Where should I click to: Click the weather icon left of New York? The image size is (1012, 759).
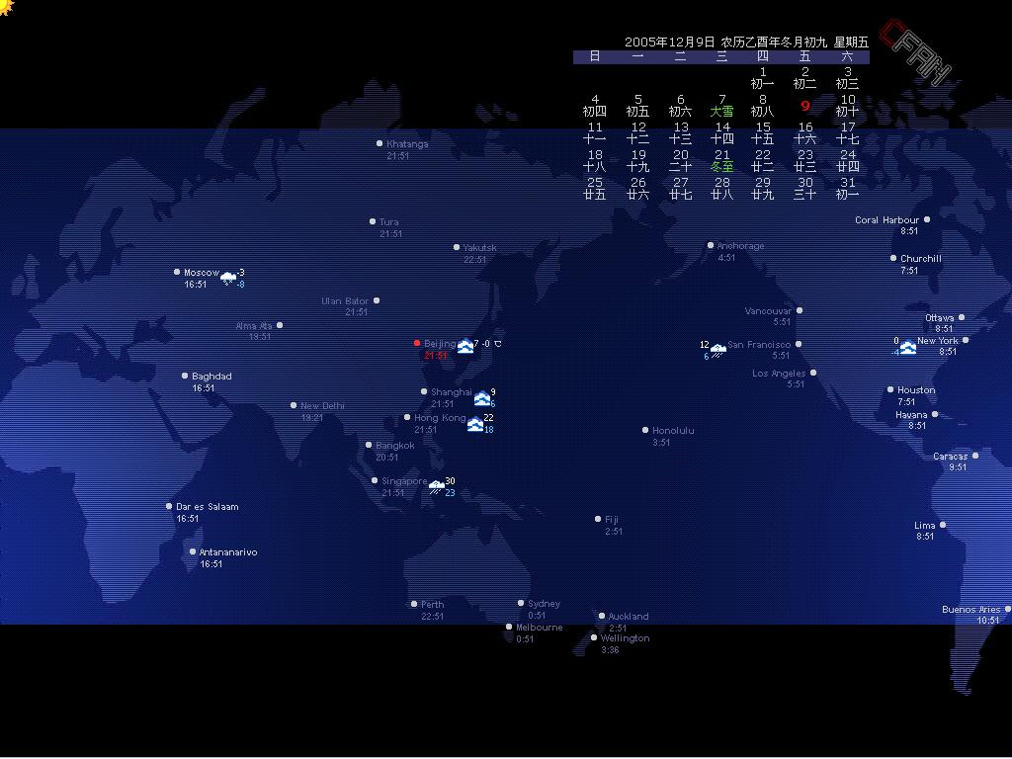coord(907,347)
